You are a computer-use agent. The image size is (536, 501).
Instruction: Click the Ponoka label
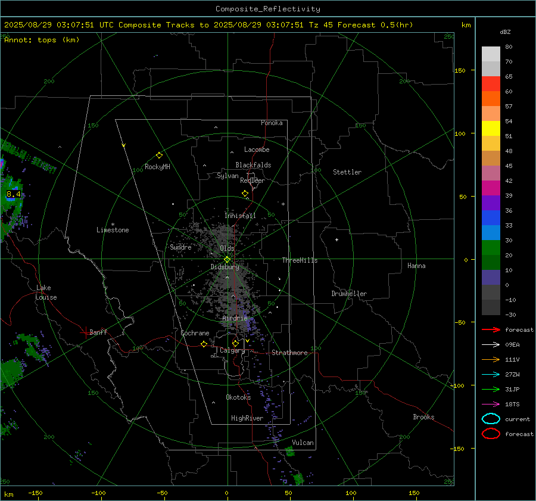pyautogui.click(x=272, y=123)
